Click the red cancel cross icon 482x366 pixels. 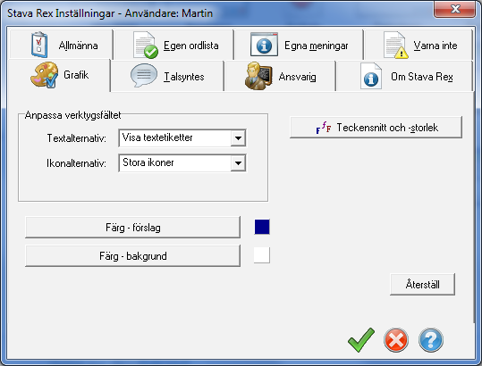[396, 340]
